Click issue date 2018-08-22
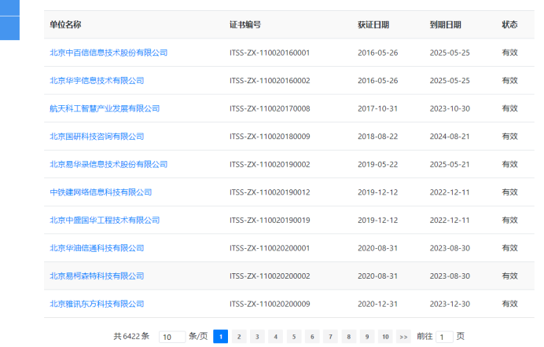Image resolution: width=544 pixels, height=347 pixels. 378,137
